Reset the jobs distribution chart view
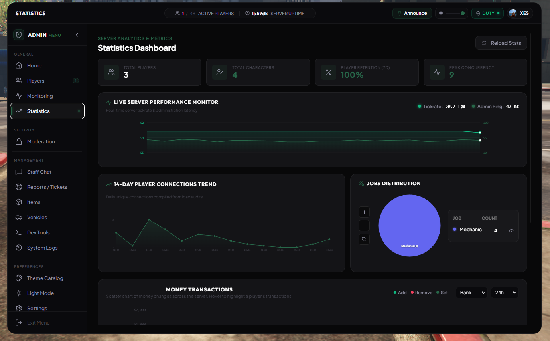Image resolution: width=550 pixels, height=341 pixels. 364,239
